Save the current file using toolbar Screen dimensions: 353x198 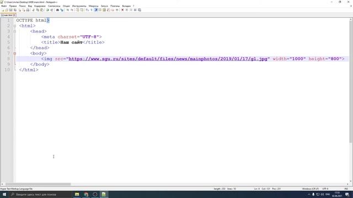11,10
